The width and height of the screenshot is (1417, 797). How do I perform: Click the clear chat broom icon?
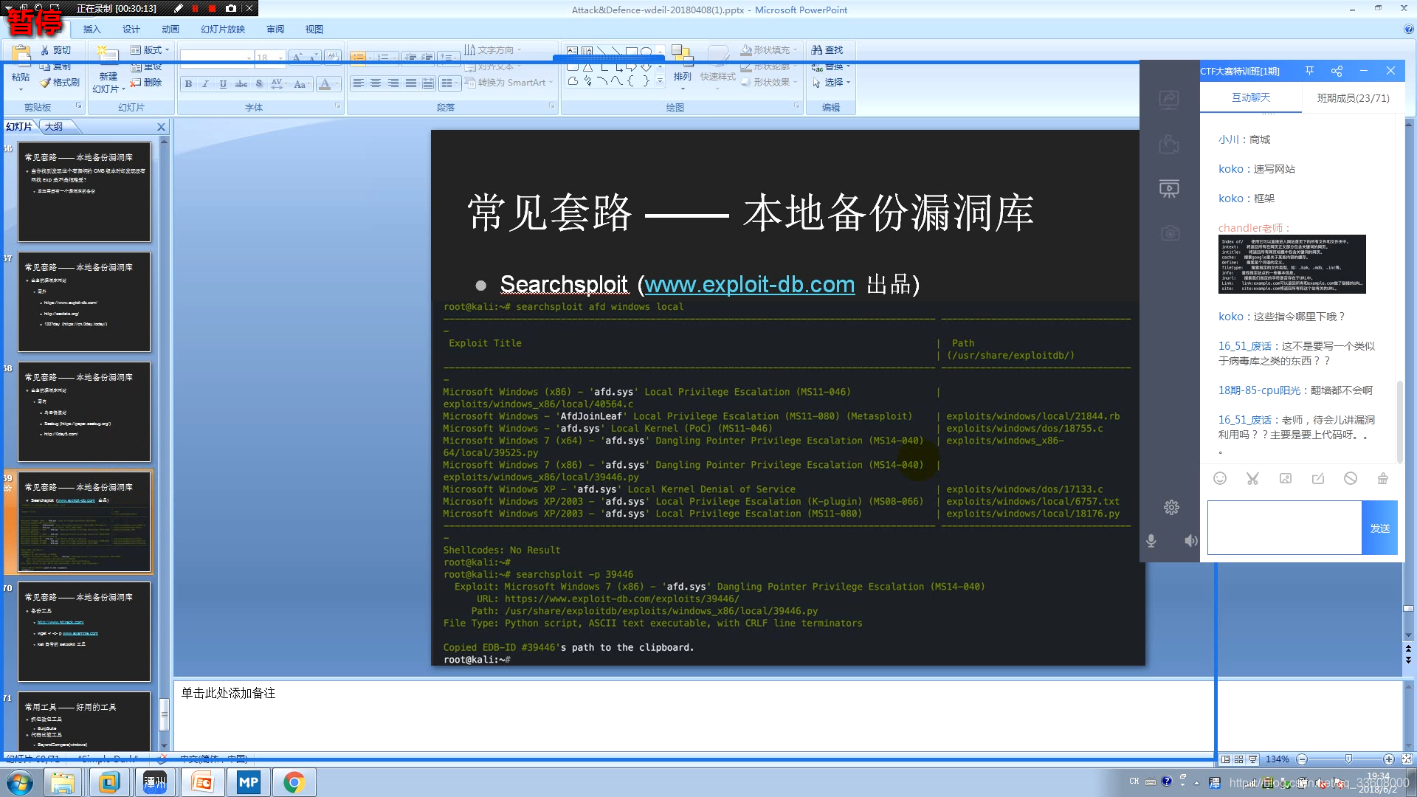1382,478
